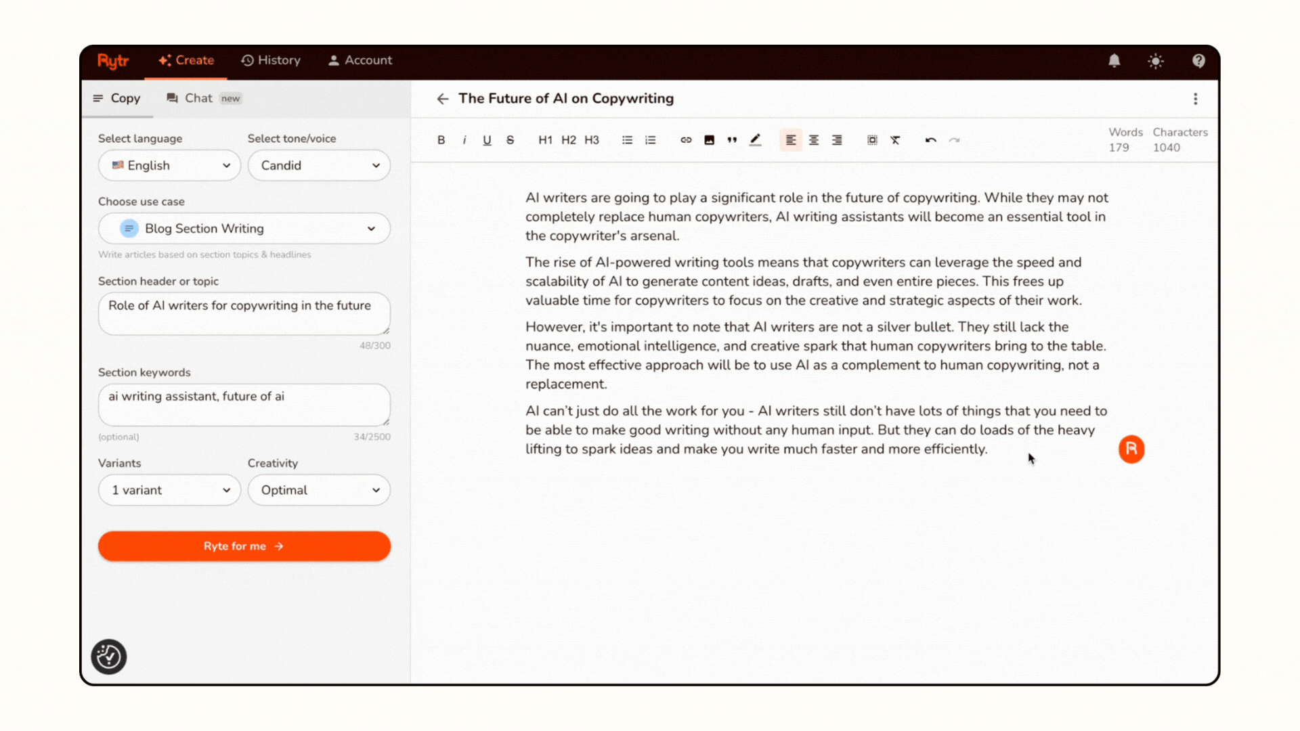Click the Rytr assistant badge in the editor

pos(1131,449)
